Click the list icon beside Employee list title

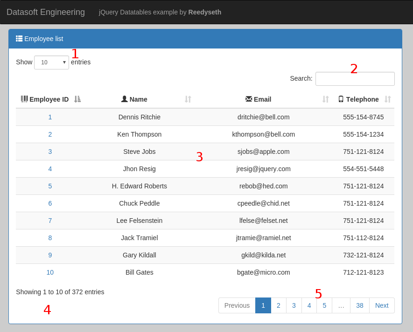pos(19,39)
